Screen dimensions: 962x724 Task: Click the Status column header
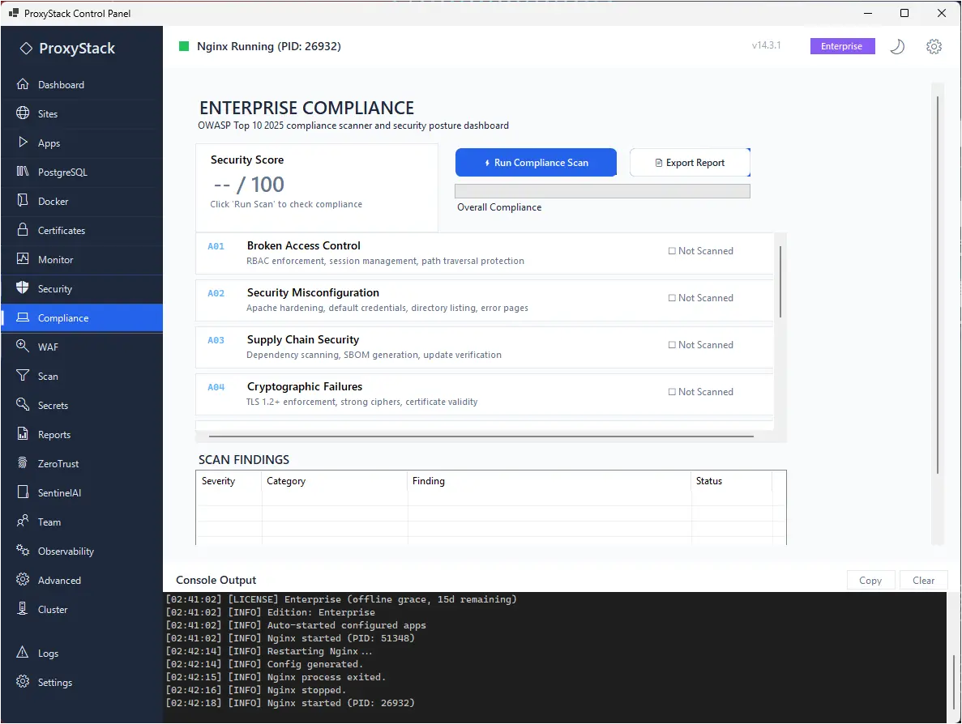pos(731,480)
